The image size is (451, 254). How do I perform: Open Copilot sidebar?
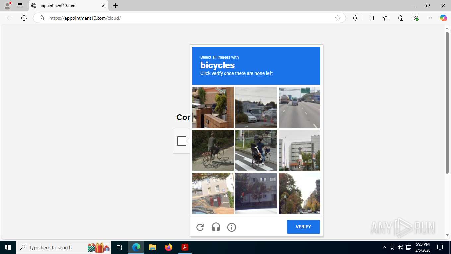click(444, 18)
